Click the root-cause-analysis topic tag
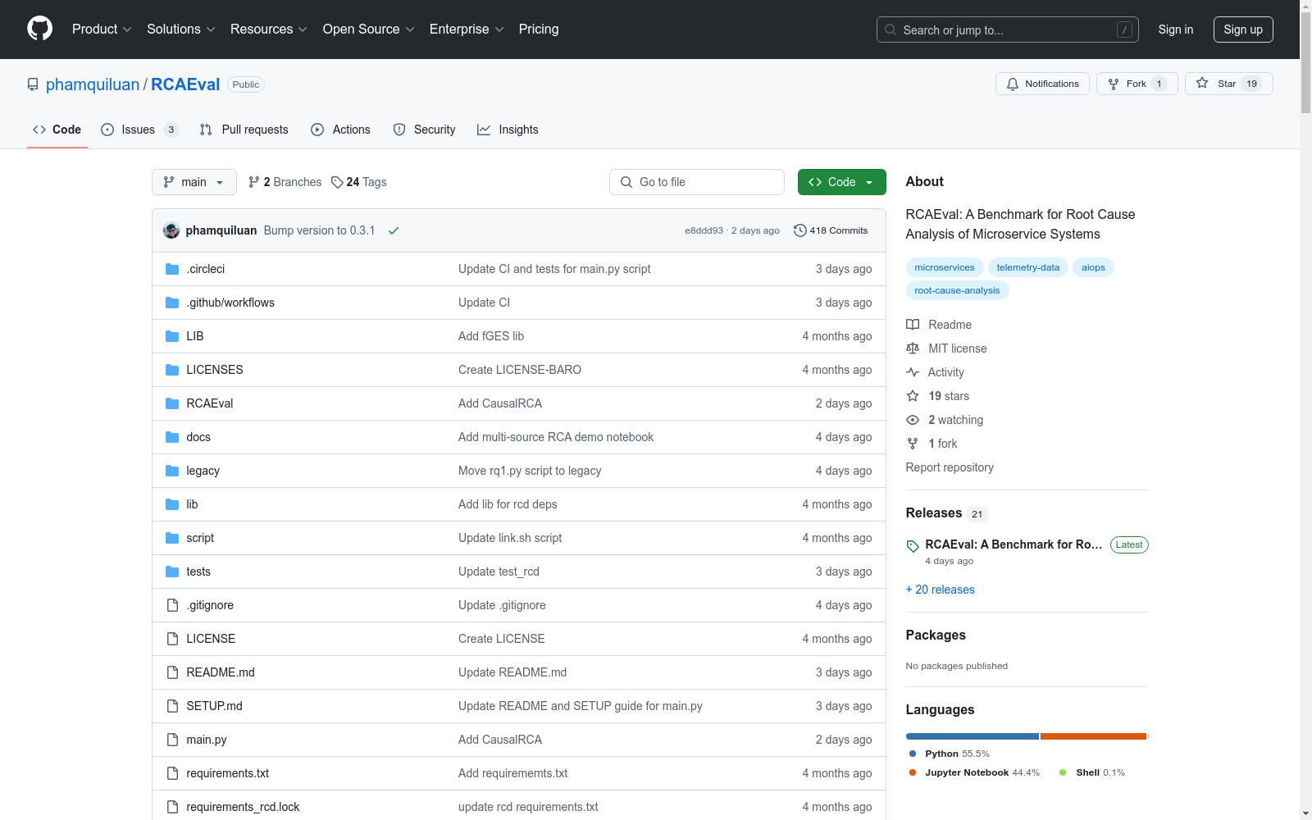 tap(957, 290)
